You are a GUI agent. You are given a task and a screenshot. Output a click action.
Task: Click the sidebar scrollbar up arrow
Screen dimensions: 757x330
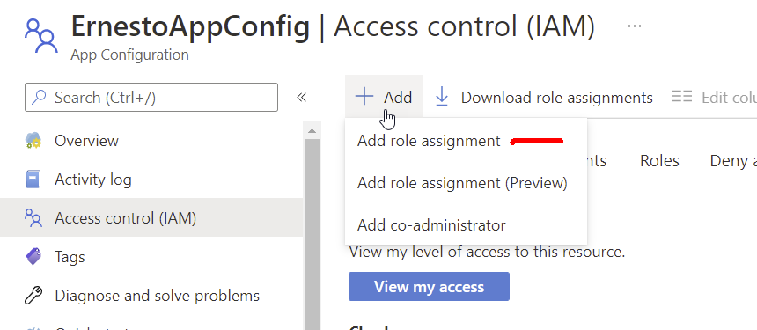pyautogui.click(x=312, y=131)
